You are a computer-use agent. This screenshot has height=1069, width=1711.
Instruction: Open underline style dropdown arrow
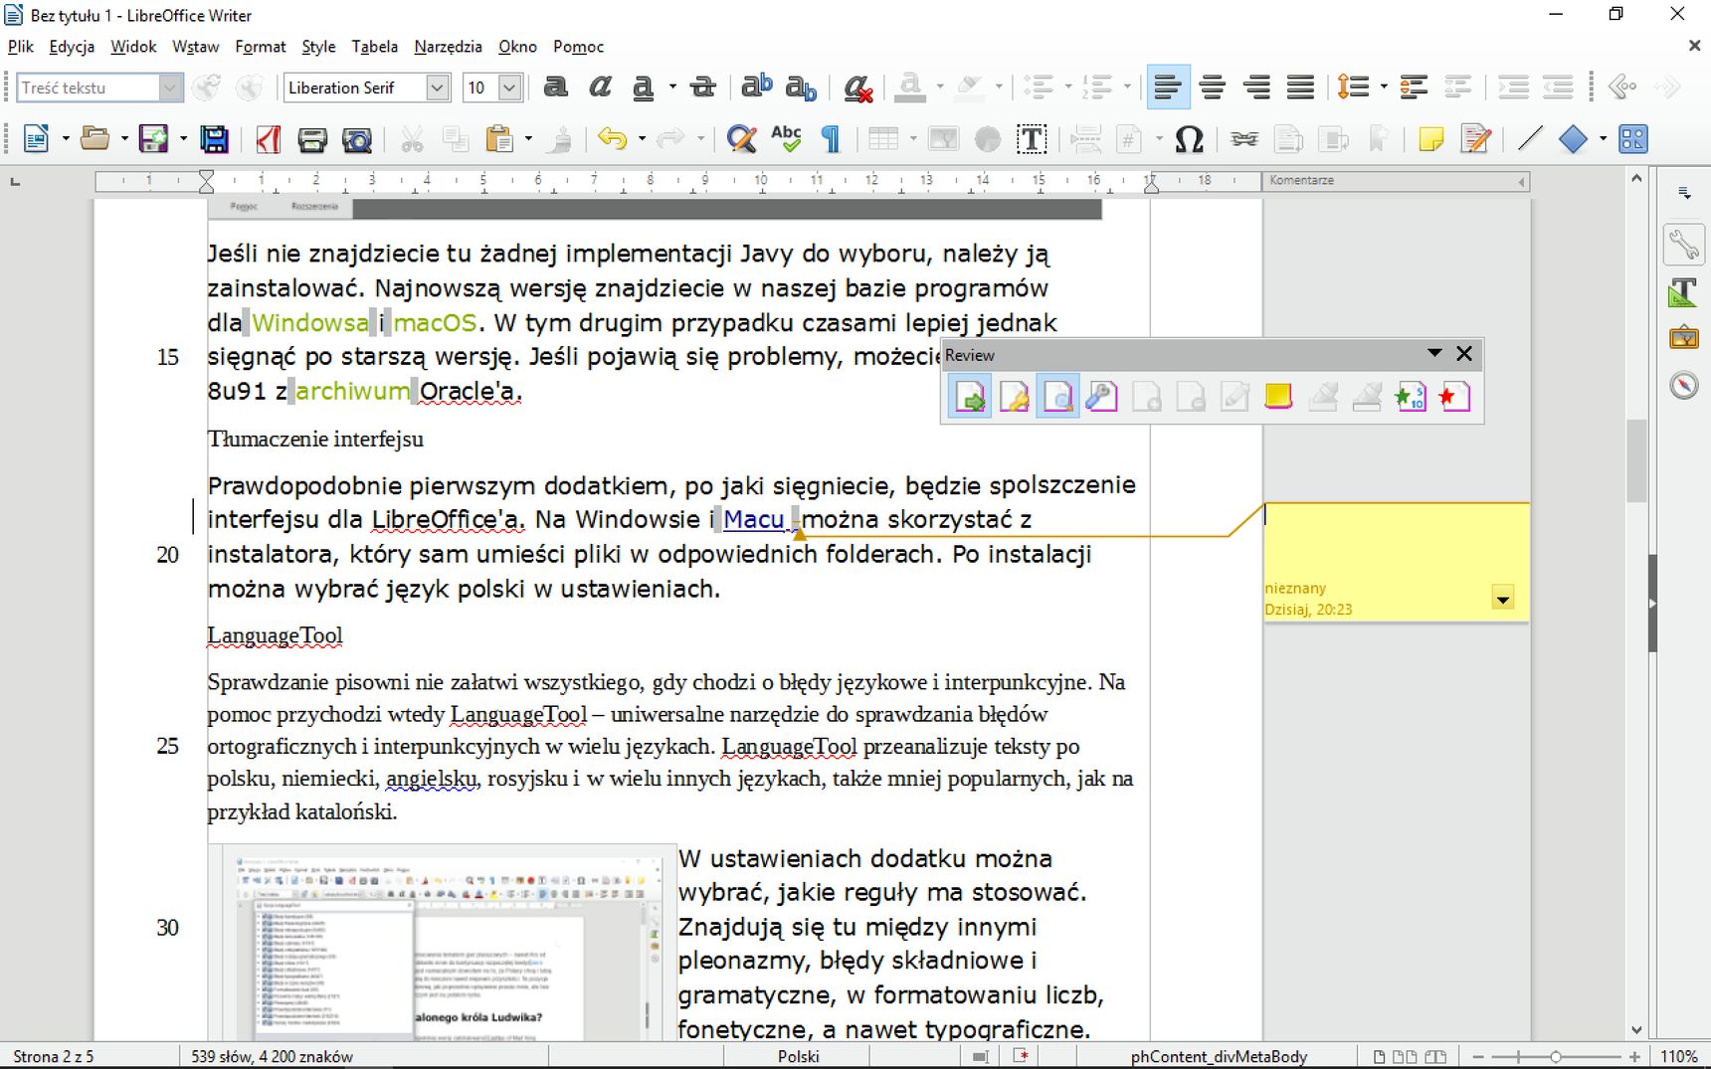(x=673, y=88)
